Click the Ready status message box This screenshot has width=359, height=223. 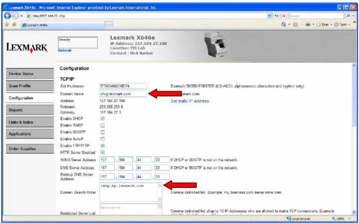coord(78,42)
